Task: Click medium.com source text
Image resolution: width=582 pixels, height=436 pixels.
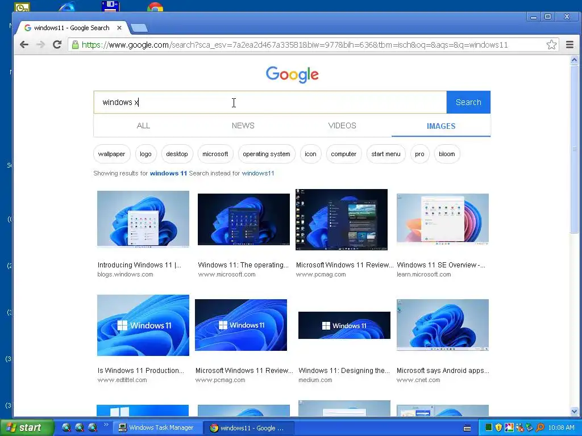Action: 315,380
